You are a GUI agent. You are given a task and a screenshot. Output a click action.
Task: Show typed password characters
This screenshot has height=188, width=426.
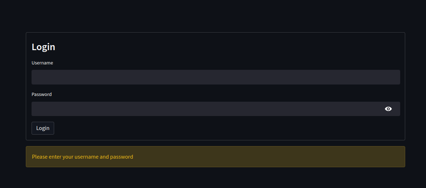388,109
